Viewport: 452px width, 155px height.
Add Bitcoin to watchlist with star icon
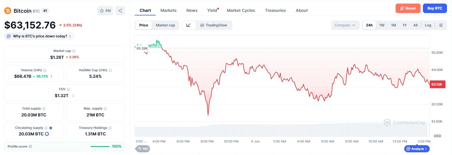point(105,11)
